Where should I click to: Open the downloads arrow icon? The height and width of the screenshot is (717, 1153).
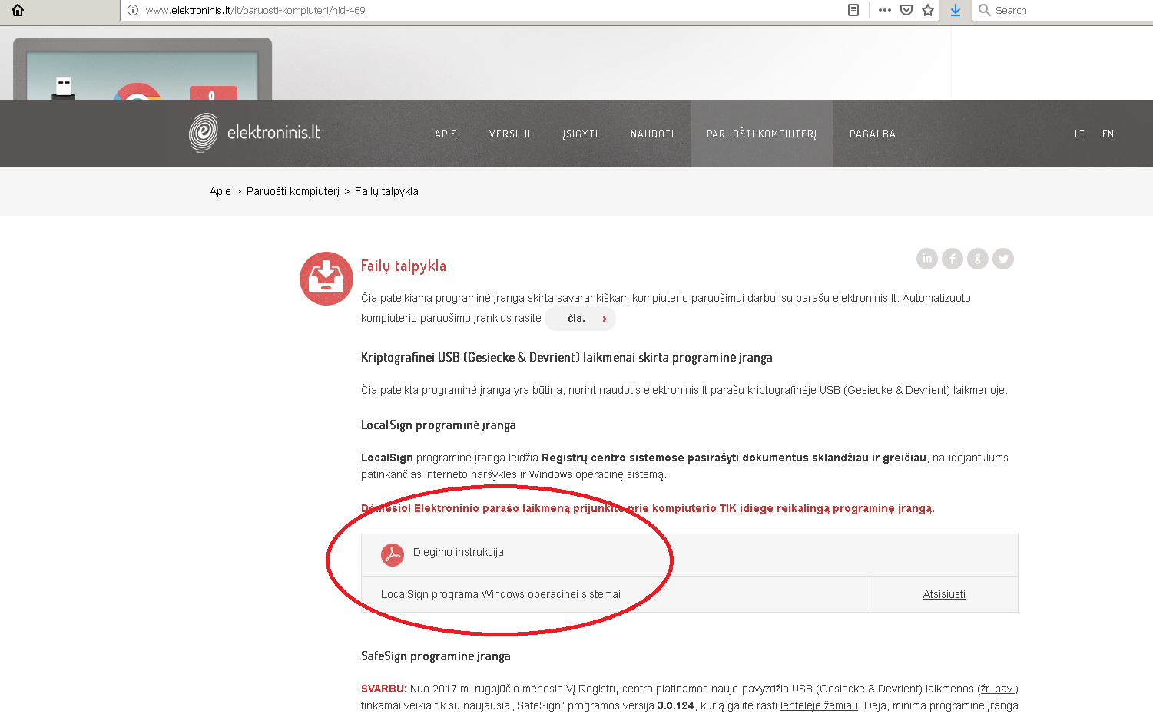(x=956, y=10)
